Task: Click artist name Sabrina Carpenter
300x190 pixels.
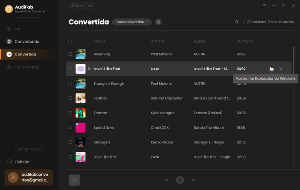Action: (167, 98)
